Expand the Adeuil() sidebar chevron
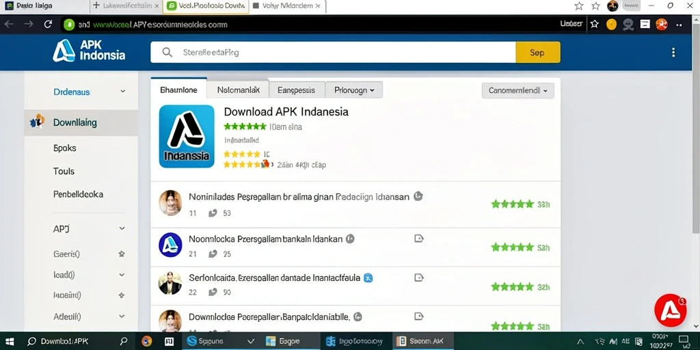The image size is (700, 350). [122, 316]
